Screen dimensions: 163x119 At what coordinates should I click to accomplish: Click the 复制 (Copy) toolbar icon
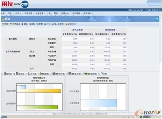[37, 24]
